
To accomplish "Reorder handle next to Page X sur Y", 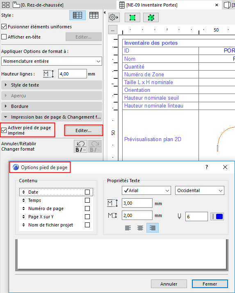I will pos(23,217).
